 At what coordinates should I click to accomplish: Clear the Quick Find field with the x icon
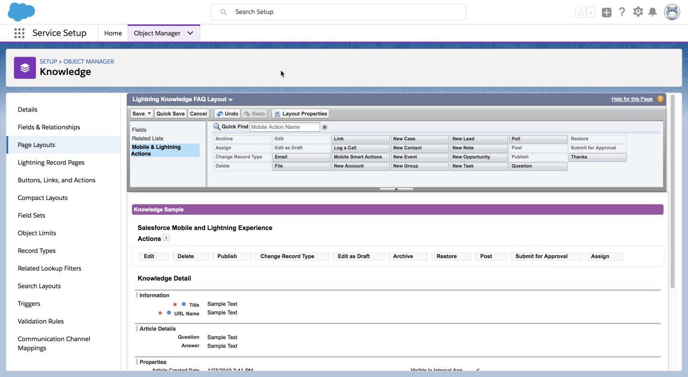coord(324,127)
